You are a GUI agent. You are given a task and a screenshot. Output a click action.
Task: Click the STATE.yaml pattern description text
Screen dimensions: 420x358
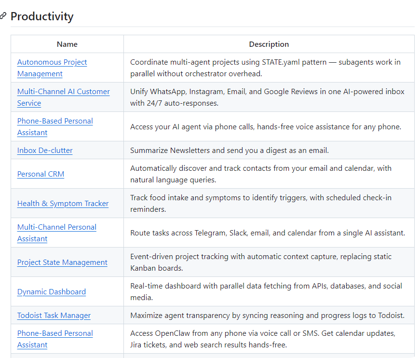[265, 68]
